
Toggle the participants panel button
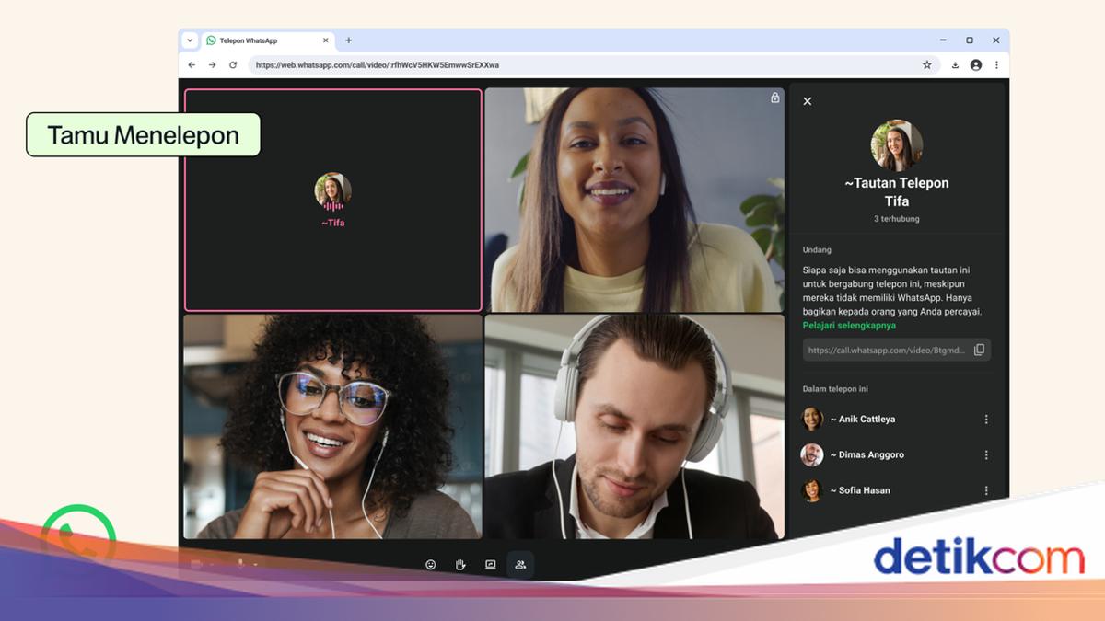(520, 565)
